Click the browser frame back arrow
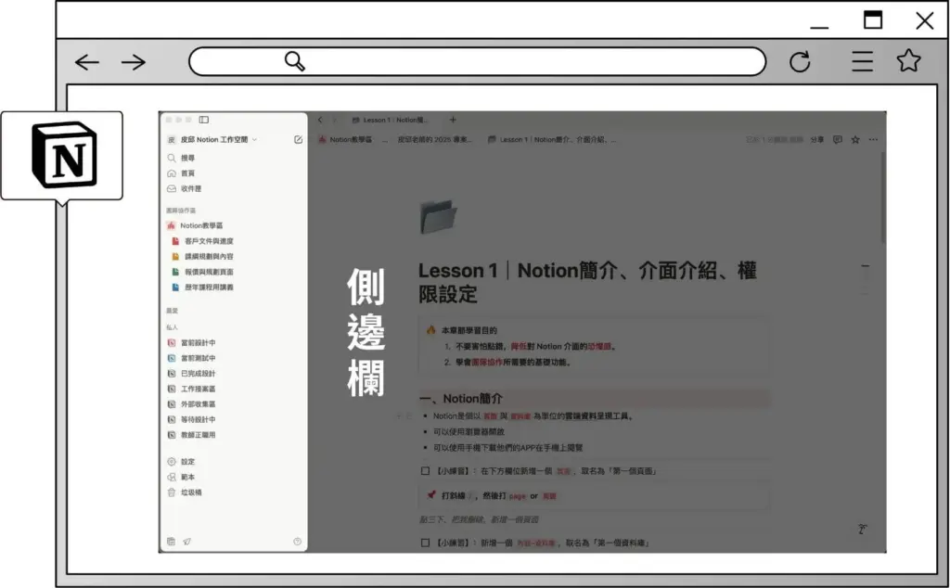Viewport: 950px width, 588px height. coord(86,62)
